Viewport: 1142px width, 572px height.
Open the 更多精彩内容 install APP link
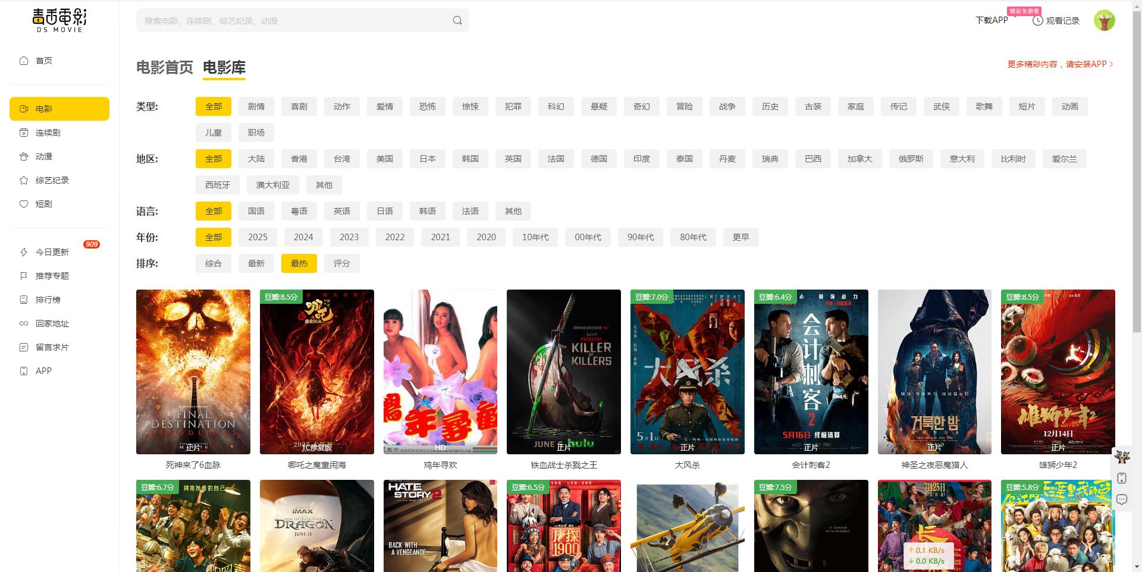[x=1059, y=64]
